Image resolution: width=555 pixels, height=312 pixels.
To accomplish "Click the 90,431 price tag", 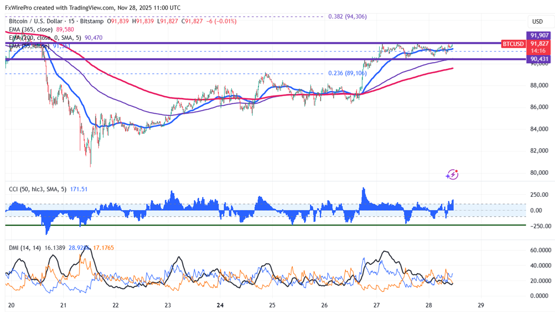I will (539, 59).
